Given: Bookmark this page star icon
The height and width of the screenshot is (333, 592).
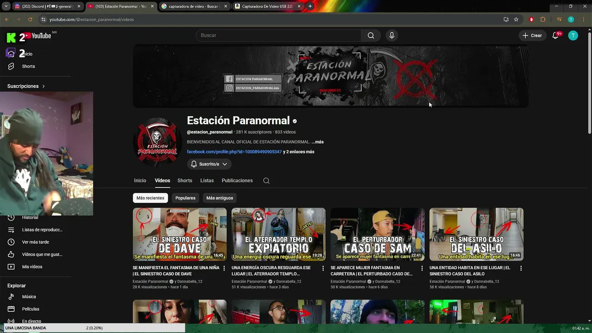Looking at the screenshot, I should click(516, 19).
